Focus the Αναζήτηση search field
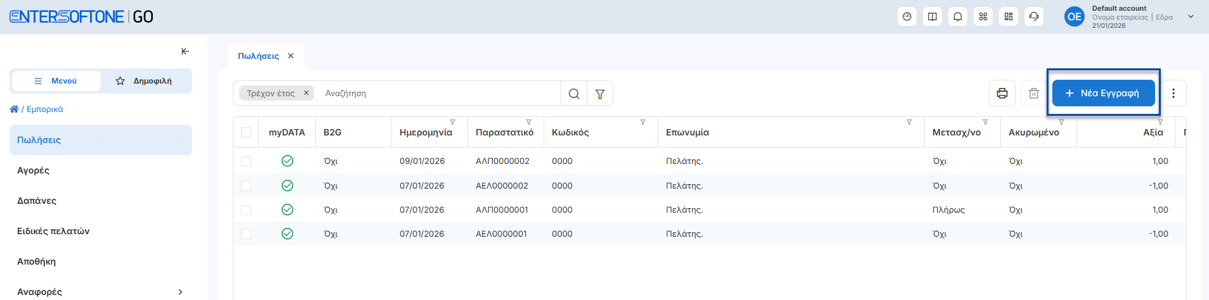1209x300 pixels. click(438, 94)
